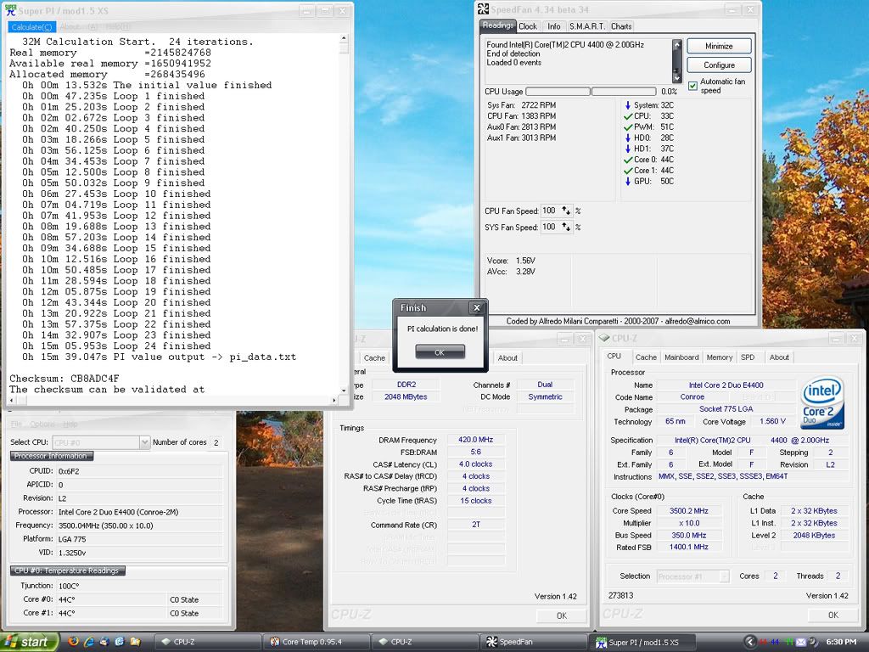869x652 pixels.
Task: Open the Select CPU dropdown in Core Temp
Action: [x=144, y=441]
